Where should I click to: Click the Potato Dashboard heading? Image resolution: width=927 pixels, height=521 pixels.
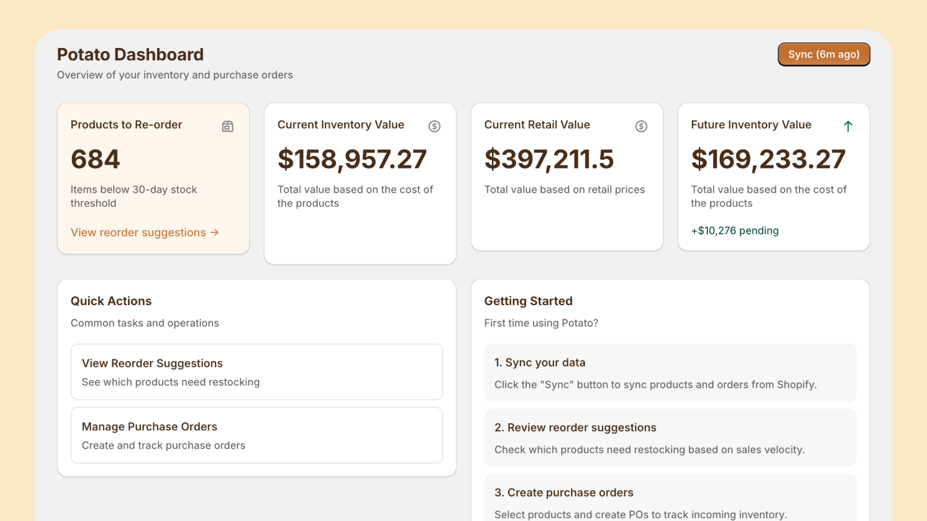[x=130, y=54]
